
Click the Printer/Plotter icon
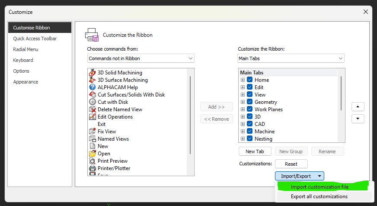click(x=92, y=168)
